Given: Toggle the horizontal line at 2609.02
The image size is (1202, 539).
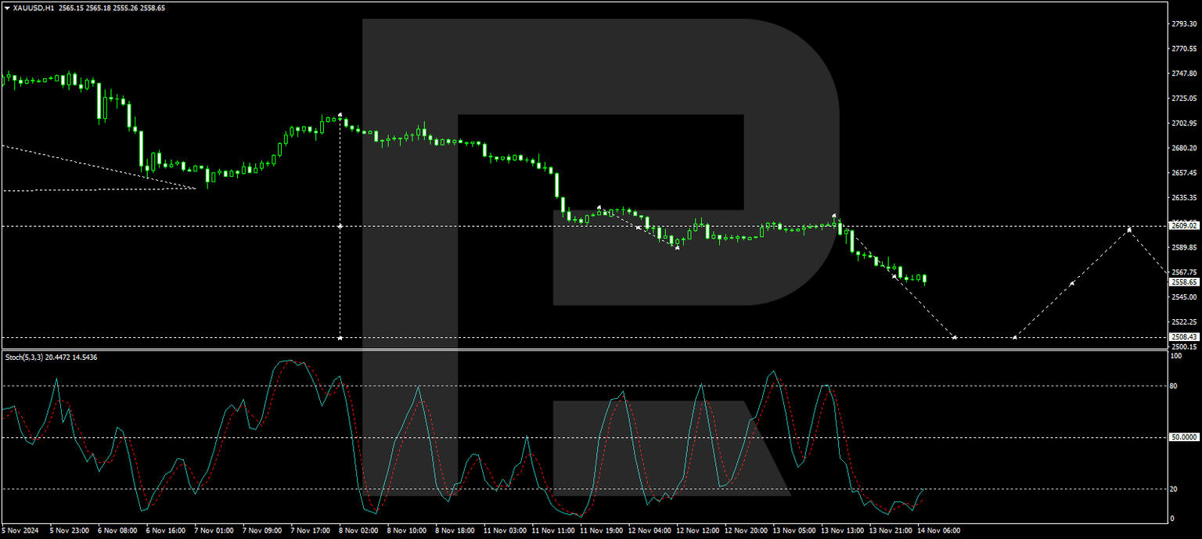Looking at the screenshot, I should point(470,225).
